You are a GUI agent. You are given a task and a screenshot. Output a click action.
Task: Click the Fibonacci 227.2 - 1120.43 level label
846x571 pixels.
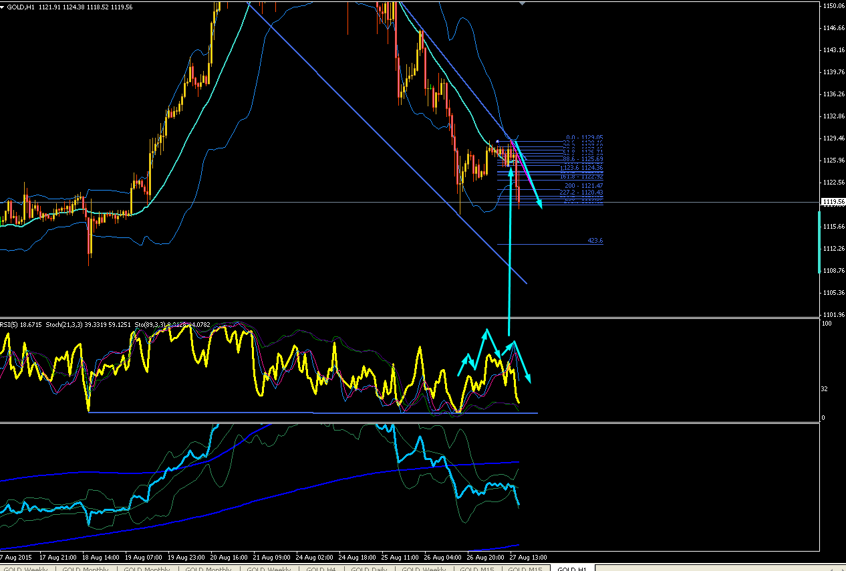(581, 193)
